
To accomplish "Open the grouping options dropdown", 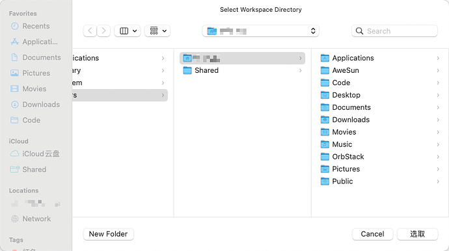I will tap(157, 31).
